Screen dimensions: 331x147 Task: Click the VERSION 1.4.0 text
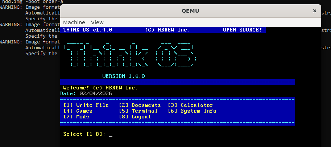124,76
